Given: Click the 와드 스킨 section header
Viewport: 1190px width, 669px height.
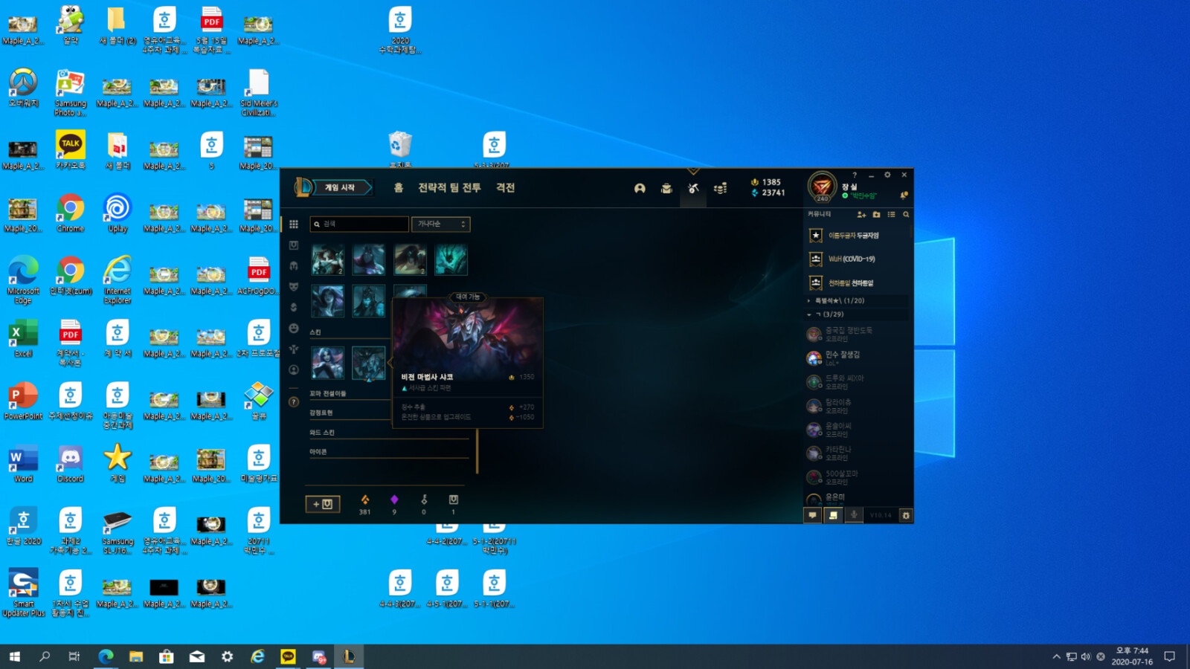Looking at the screenshot, I should (x=322, y=433).
